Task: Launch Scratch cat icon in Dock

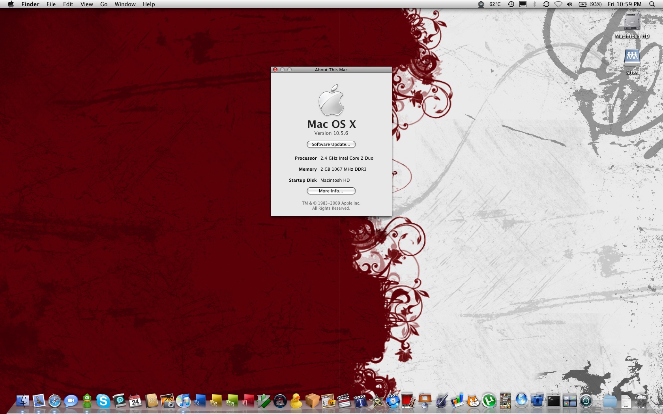Action: 473,401
